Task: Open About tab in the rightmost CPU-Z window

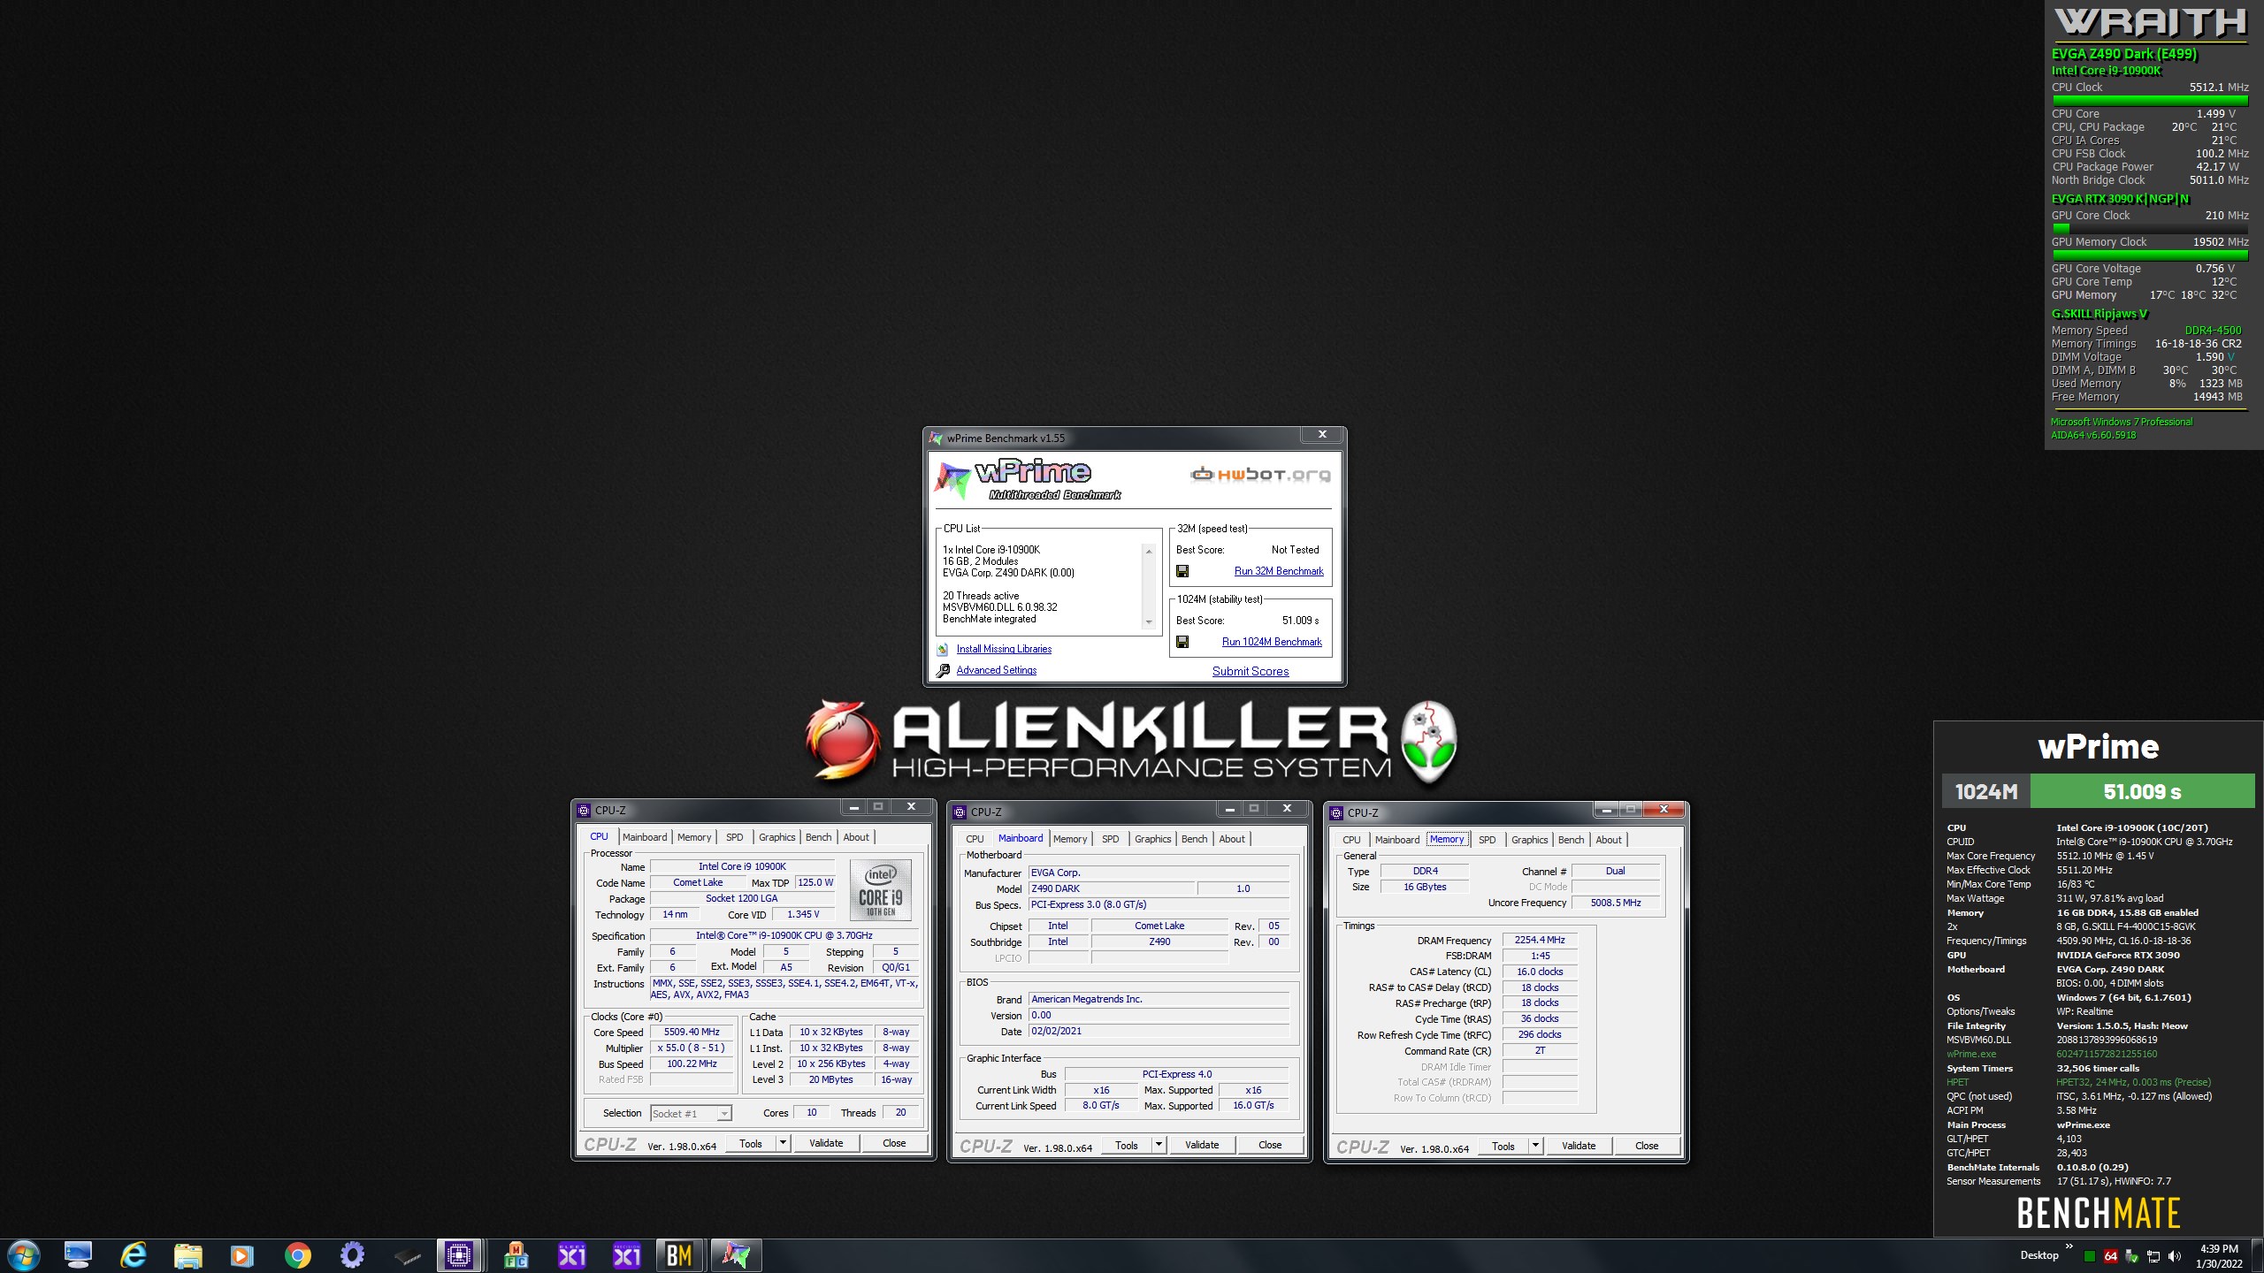Action: (1609, 840)
